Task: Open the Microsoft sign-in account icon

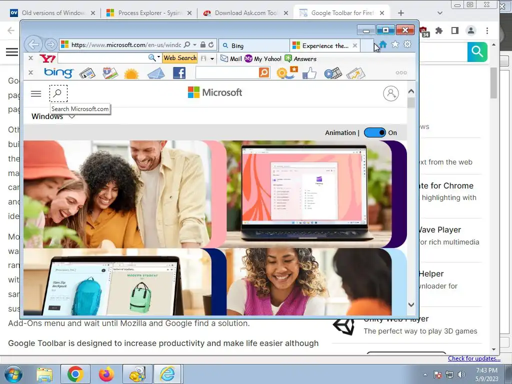Action: point(391,93)
